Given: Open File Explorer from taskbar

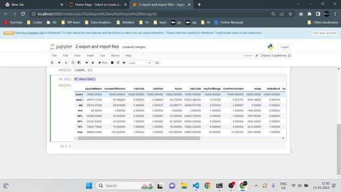Looking at the screenshot, I should point(184,186).
